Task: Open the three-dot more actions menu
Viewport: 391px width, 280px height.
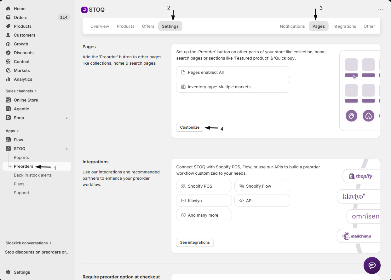Action: click(381, 10)
